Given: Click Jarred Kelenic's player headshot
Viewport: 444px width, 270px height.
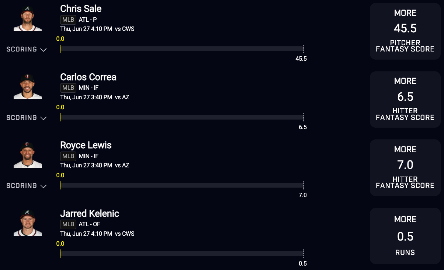Looking at the screenshot, I should (28, 223).
